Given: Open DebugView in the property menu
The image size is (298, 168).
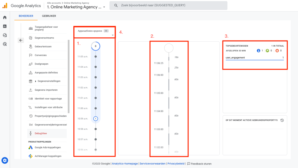Looking at the screenshot, I should (x=40, y=133).
